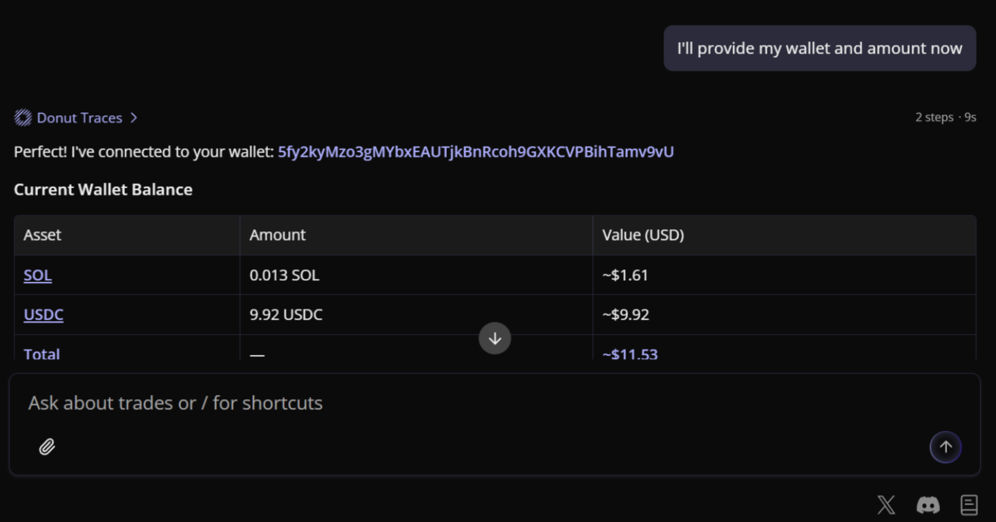Attach a file with the paperclip icon
This screenshot has width=996, height=522.
coord(47,447)
